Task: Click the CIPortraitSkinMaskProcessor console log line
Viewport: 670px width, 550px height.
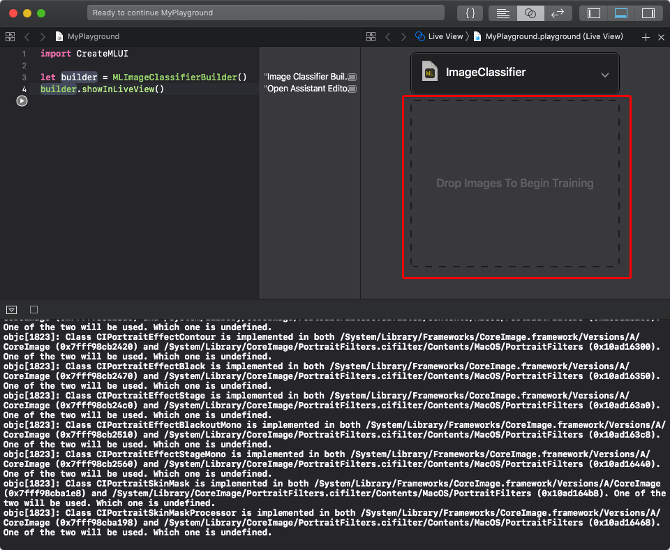Action: click(x=332, y=523)
